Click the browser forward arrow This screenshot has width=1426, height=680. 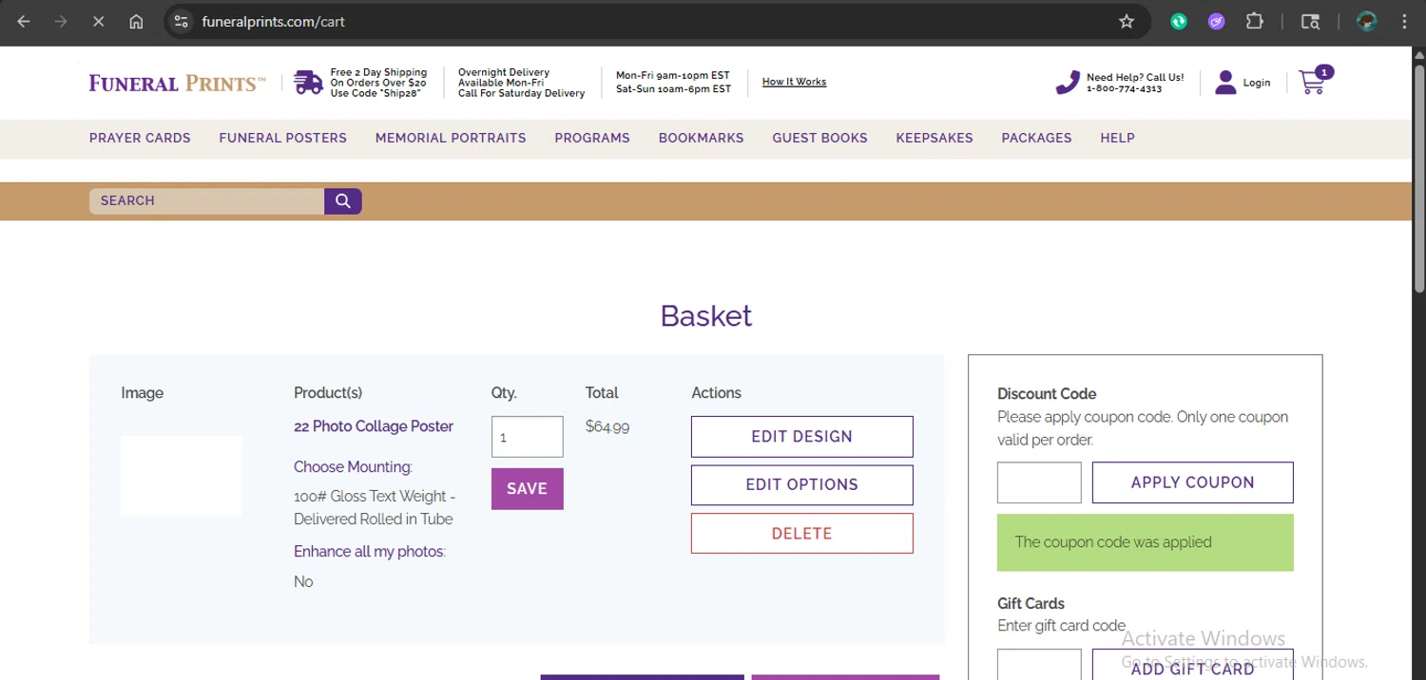pos(61,21)
